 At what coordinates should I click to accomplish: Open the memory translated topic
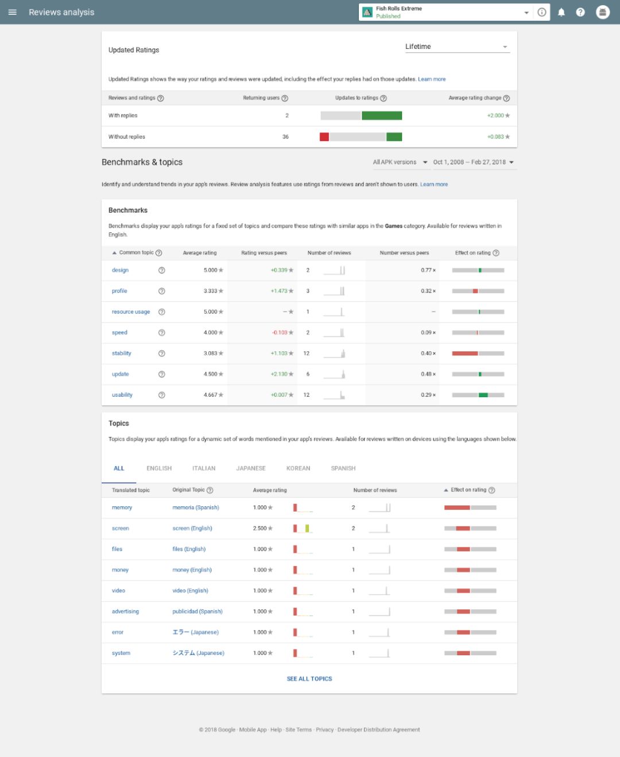click(122, 508)
